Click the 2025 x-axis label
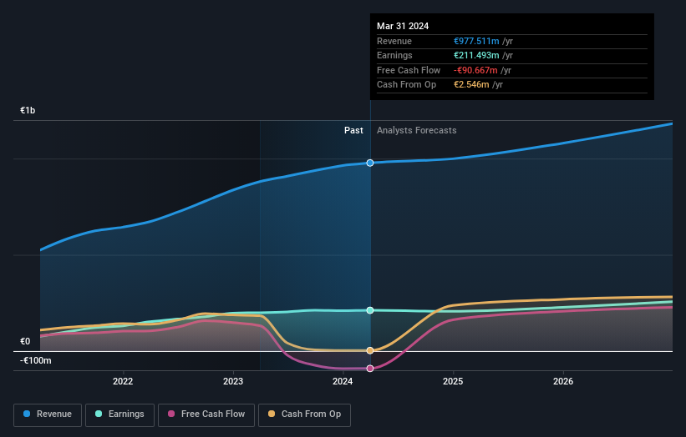This screenshot has width=686, height=437. pyautogui.click(x=453, y=381)
